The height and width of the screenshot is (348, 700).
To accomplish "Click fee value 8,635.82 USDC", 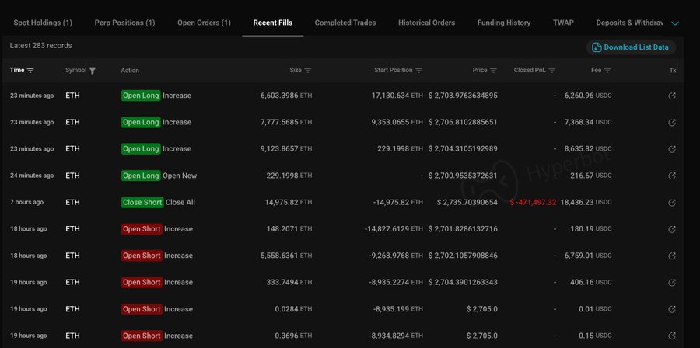I will [588, 149].
